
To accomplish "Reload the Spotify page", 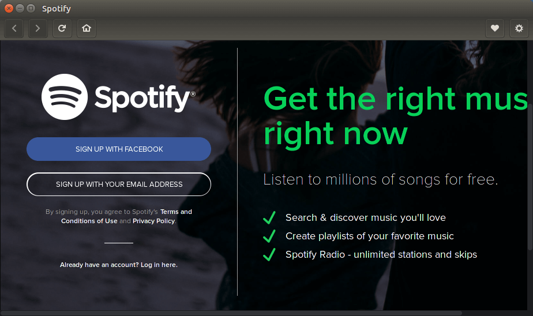I will pyautogui.click(x=62, y=28).
